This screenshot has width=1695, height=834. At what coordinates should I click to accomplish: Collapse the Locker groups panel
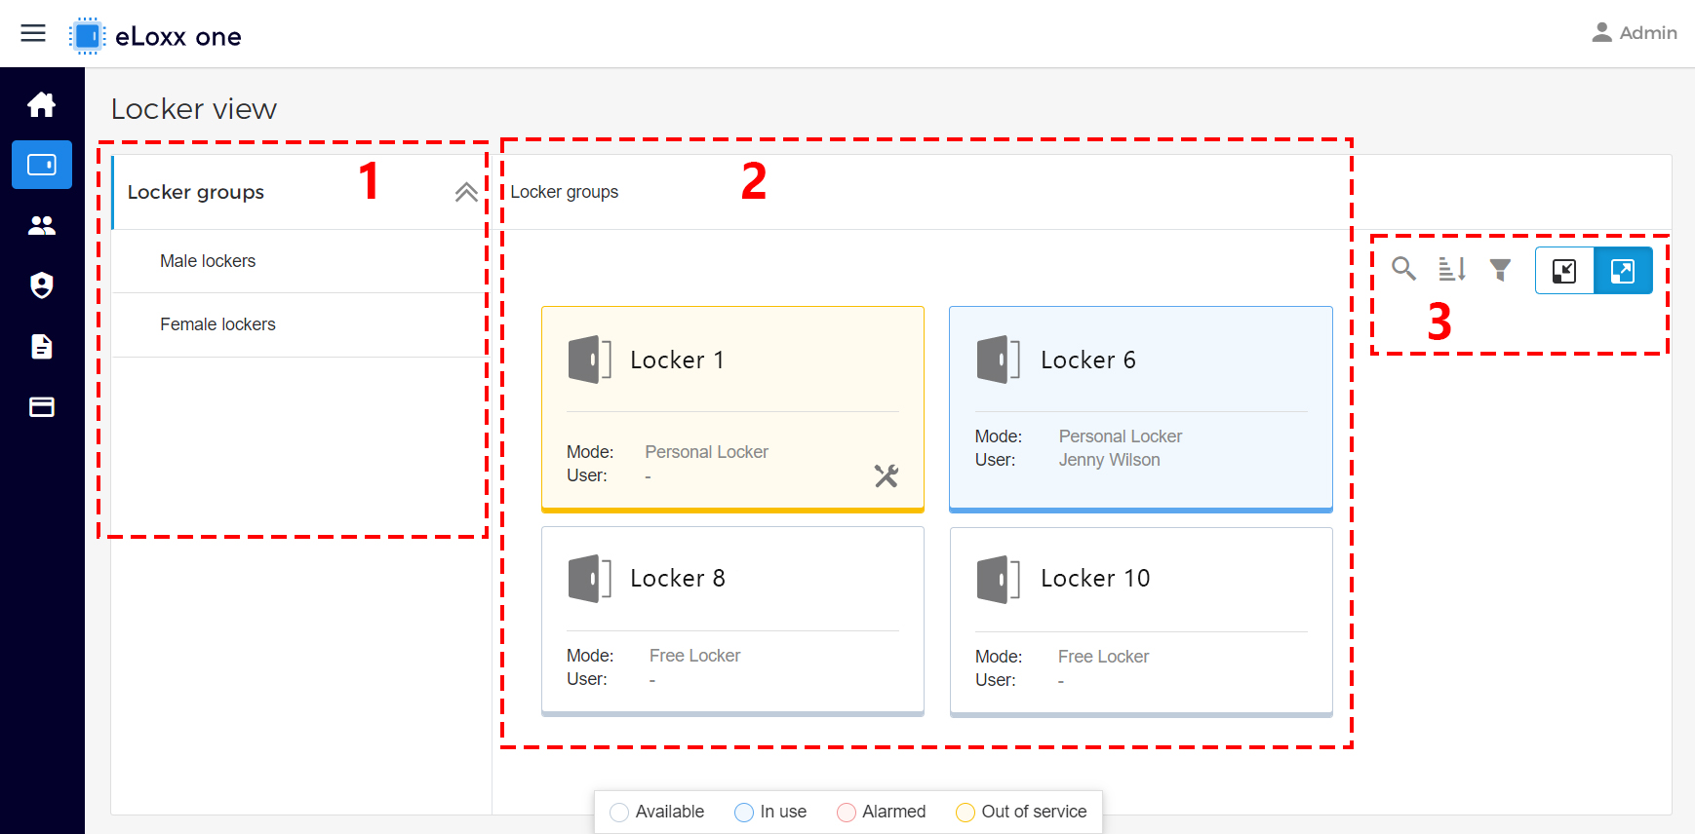466,192
